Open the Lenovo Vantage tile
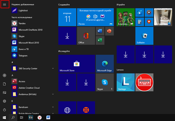Screen dimensions: 175x121 point(126,82)
